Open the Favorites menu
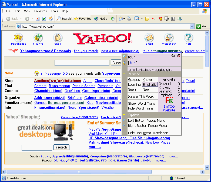 tap(40, 11)
